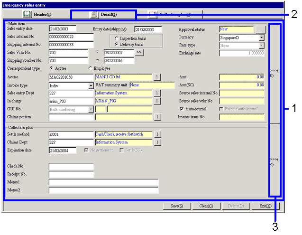Select Delivery basis radio button
Screen dimensions: 302x235
pyautogui.click(x=116, y=44)
